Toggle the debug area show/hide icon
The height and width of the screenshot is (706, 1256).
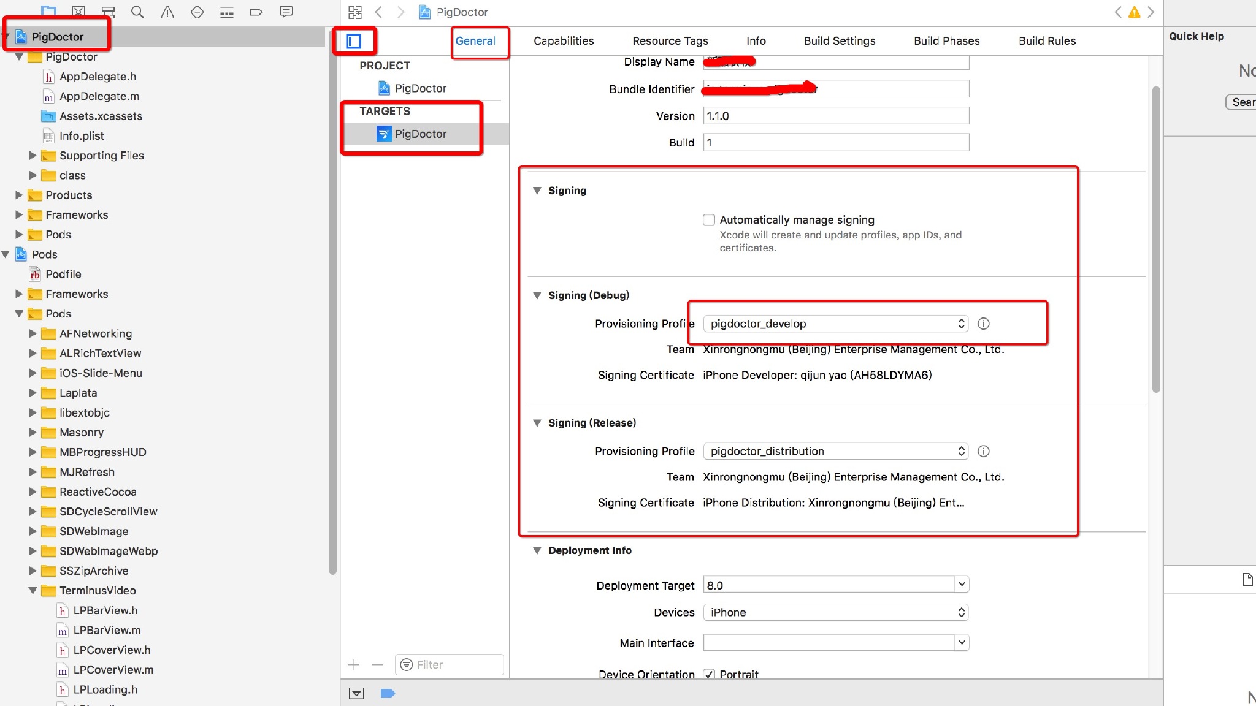(356, 693)
